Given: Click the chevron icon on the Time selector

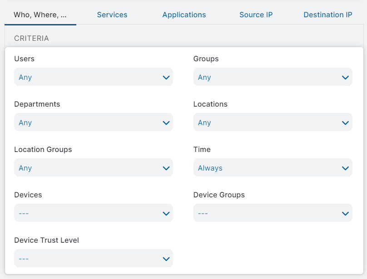Looking at the screenshot, I should tap(346, 167).
